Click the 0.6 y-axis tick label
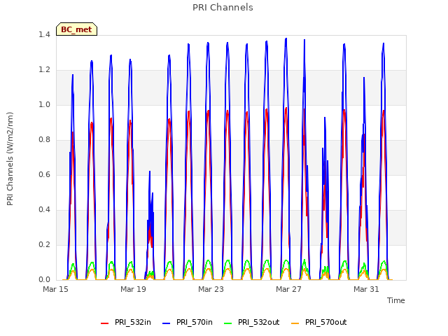448x336 pixels. 44,175
